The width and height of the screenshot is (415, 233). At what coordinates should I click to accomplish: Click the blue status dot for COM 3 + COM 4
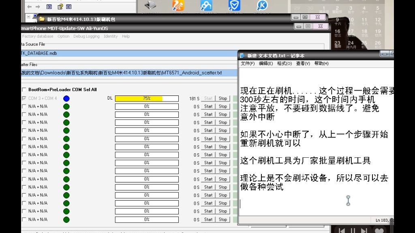tap(66, 99)
